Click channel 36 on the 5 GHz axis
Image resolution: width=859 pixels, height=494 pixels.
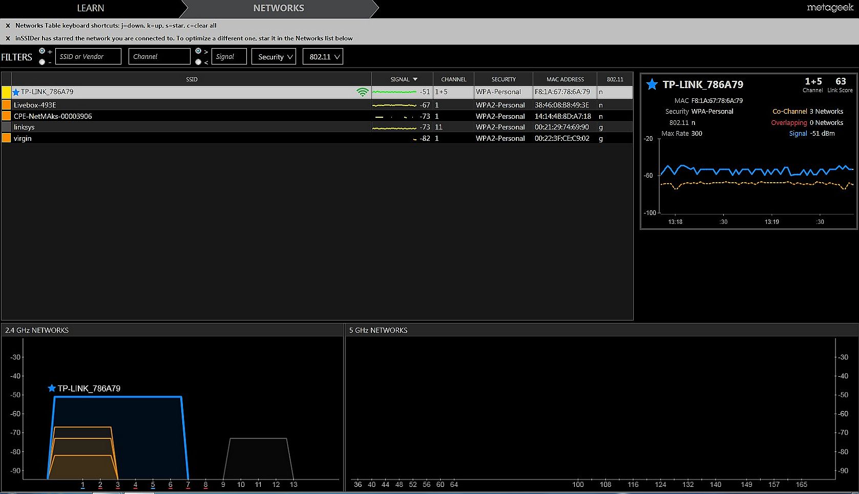358,484
